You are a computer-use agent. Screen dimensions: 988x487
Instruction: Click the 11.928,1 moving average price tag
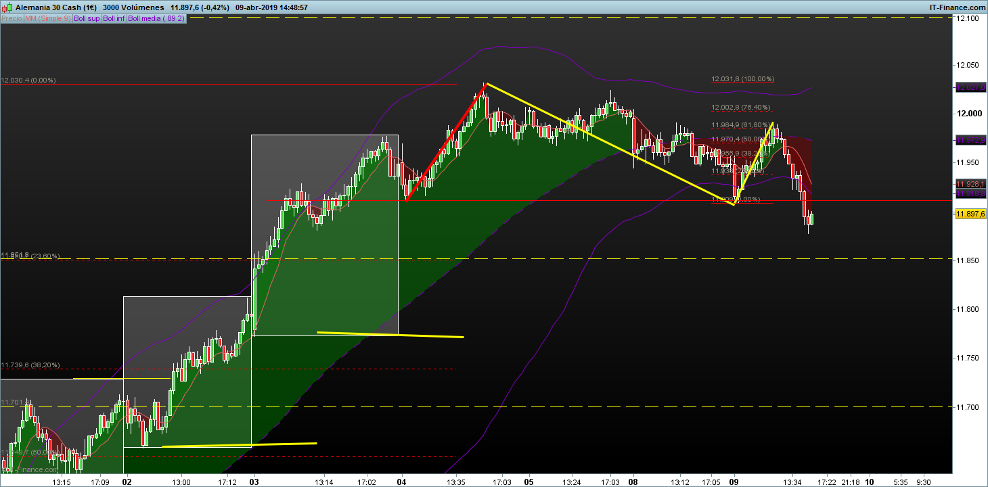[x=970, y=184]
